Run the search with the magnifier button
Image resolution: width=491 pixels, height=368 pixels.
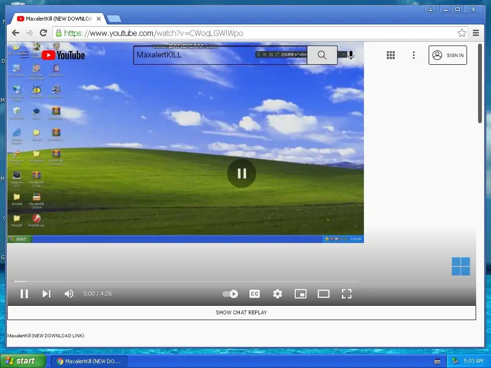[x=322, y=55]
